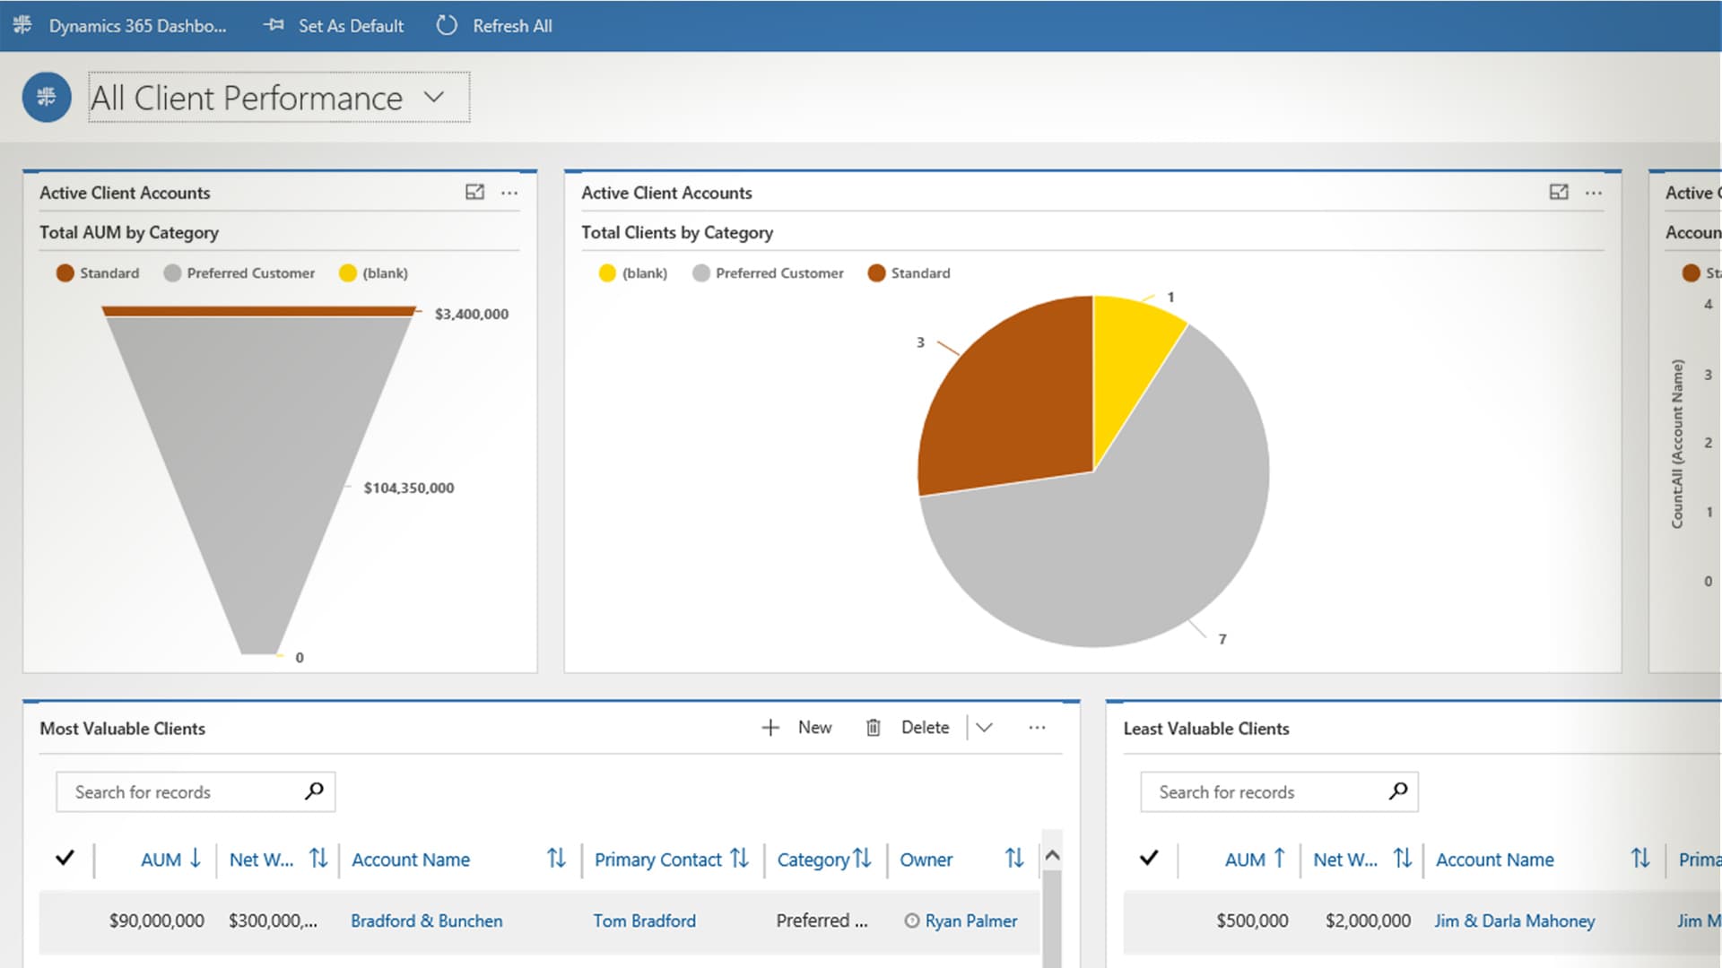Open more commands in Most Valuable Clients
This screenshot has width=1722, height=968.
pyautogui.click(x=1037, y=728)
